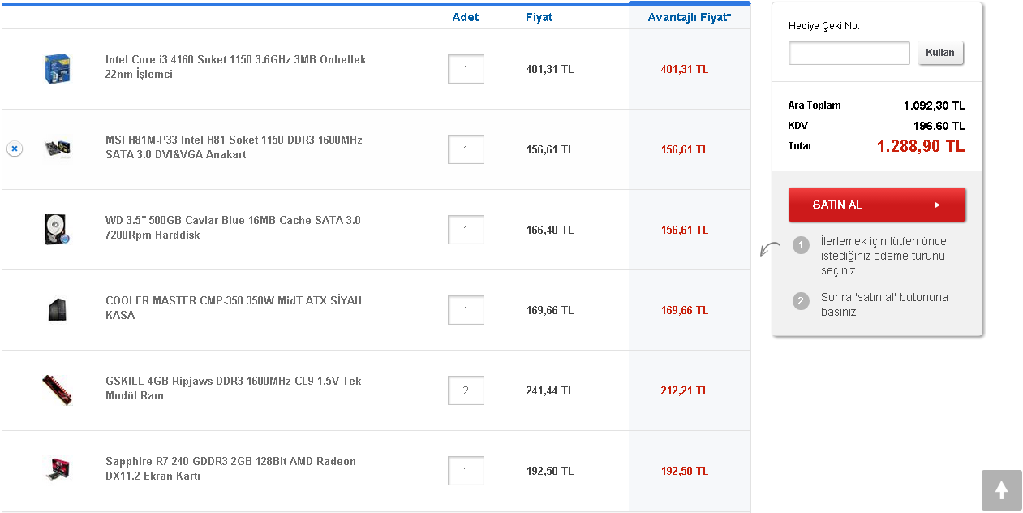The width and height of the screenshot is (1023, 513).
Task: Click the scroll-to-top arrow icon
Action: 1001,490
